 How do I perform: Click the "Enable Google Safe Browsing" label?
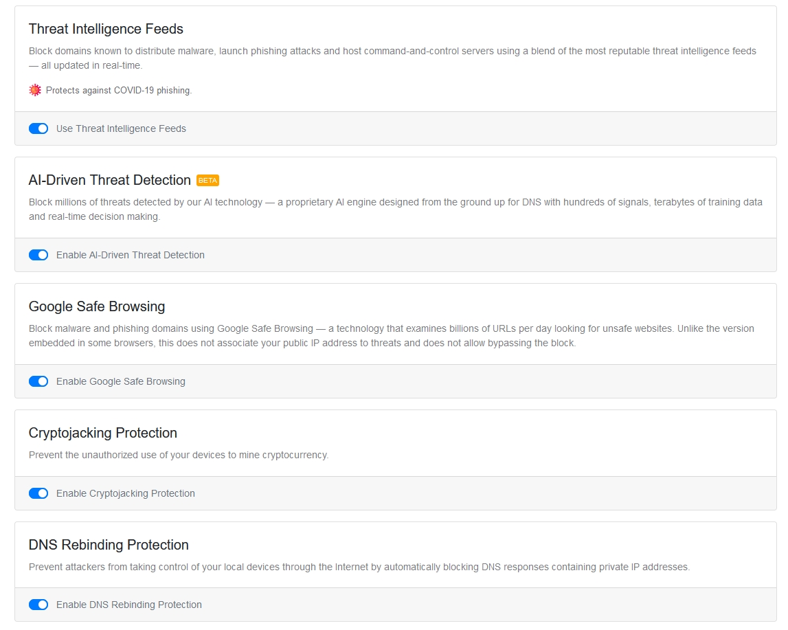click(x=121, y=381)
